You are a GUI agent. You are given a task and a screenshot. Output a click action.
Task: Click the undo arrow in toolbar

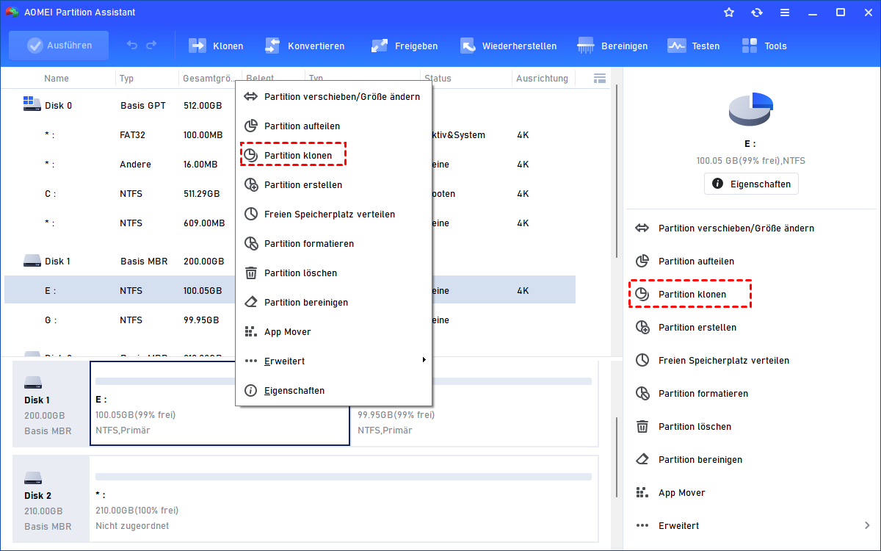click(132, 46)
